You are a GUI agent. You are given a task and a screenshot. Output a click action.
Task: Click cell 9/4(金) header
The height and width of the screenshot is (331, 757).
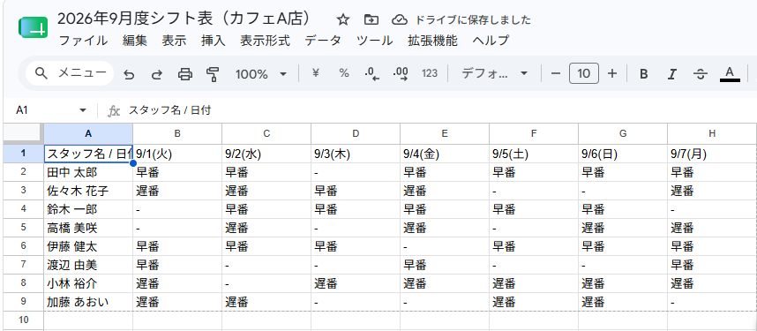point(444,154)
